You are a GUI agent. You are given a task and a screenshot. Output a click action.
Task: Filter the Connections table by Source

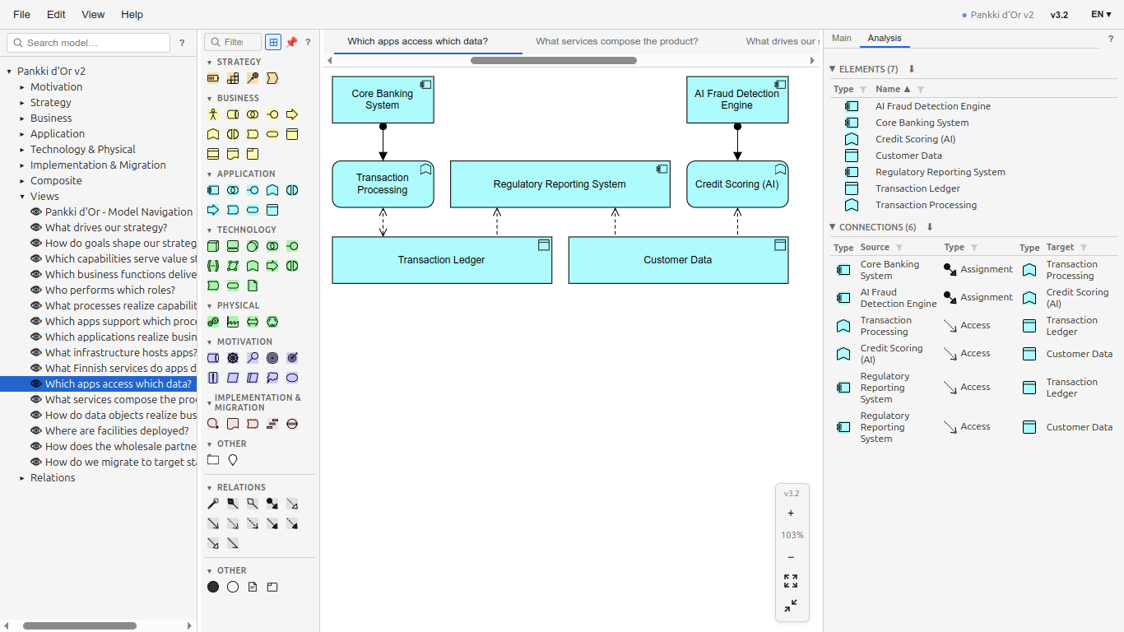899,247
